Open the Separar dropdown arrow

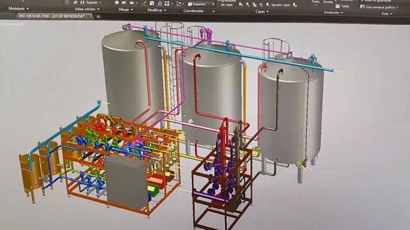(x=101, y=3)
